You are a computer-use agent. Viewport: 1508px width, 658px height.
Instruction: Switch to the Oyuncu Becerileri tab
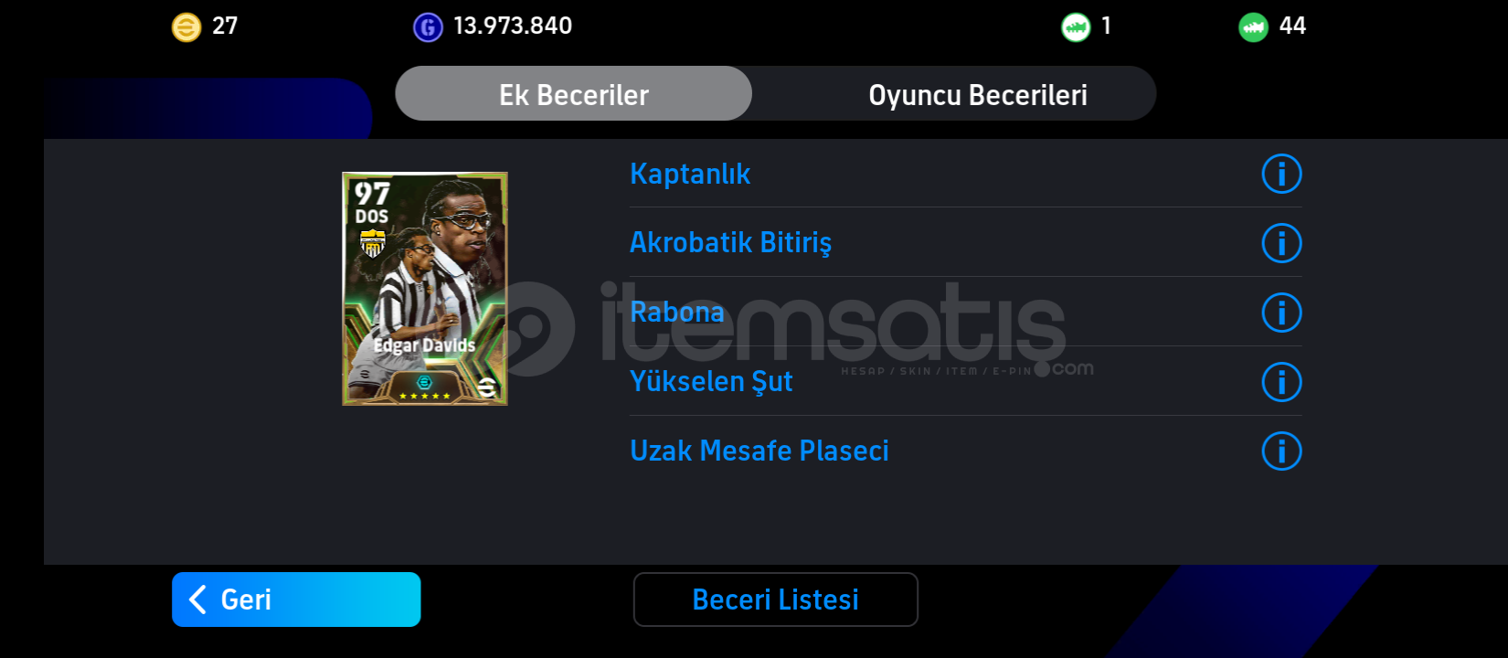click(x=978, y=94)
